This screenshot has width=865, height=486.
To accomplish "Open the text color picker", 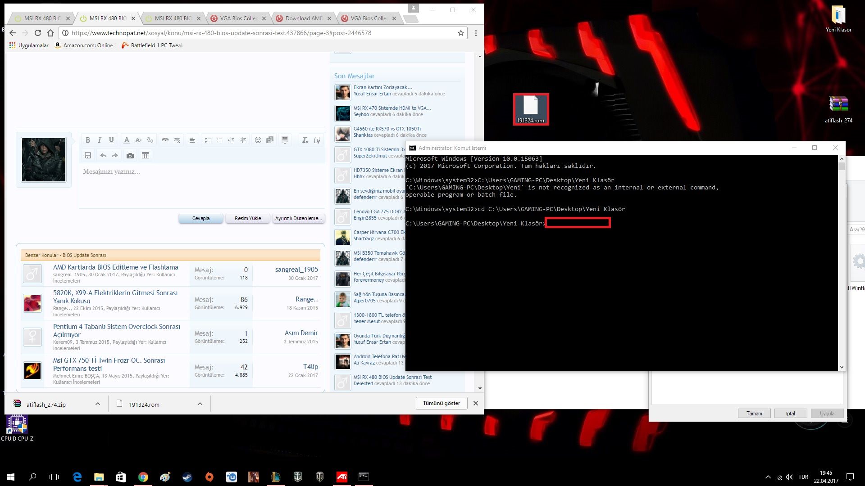I will click(x=127, y=140).
